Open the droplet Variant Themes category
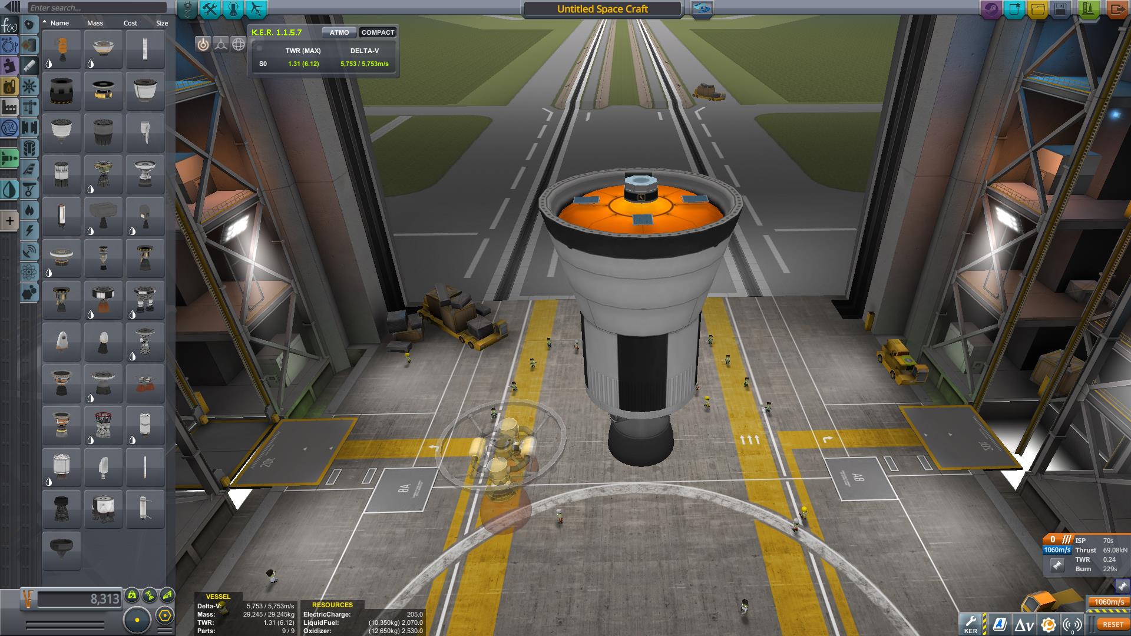The width and height of the screenshot is (1131, 636). click(x=9, y=190)
